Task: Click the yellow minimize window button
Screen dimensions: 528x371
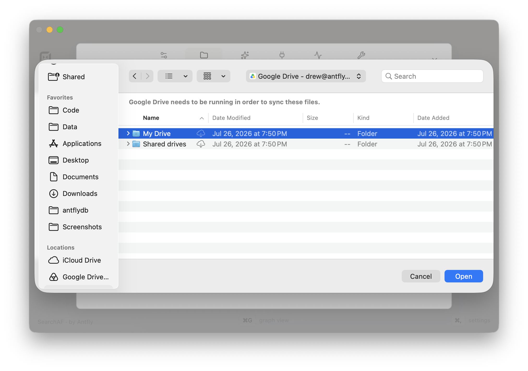Action: coord(50,30)
